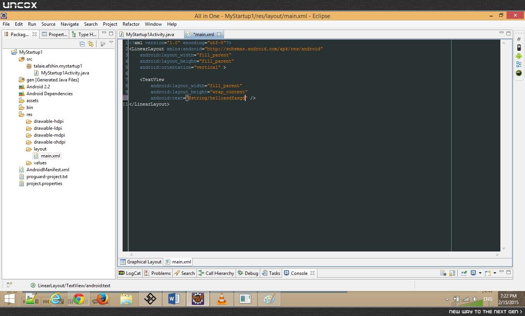Select the Android 2.2 library node
Viewport: 525px width, 316px height.
pyautogui.click(x=38, y=86)
